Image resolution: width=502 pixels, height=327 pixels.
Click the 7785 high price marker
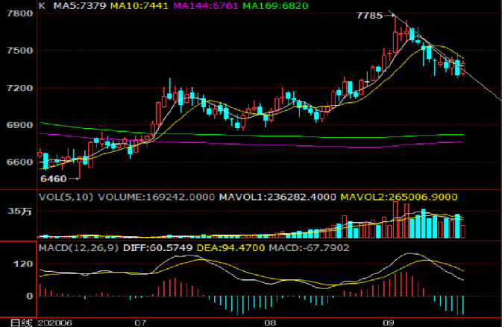(370, 15)
